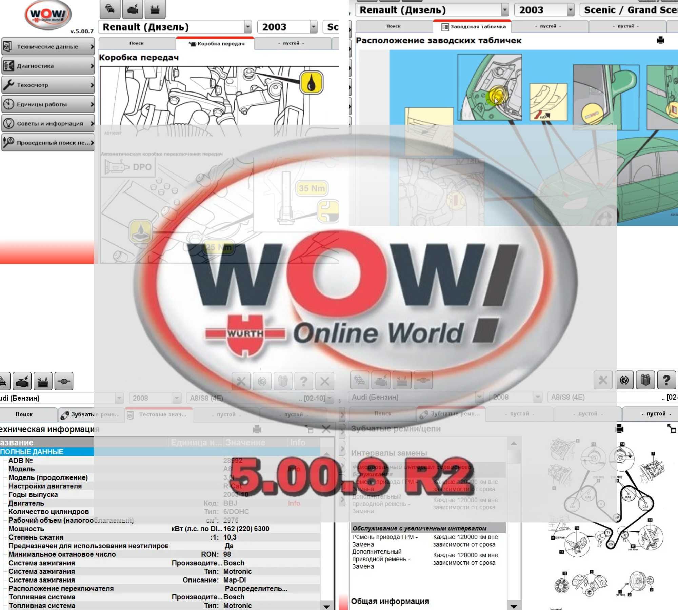This screenshot has height=610, width=678.
Task: Open service reset icon in Audi timing belt window
Action: (624, 380)
